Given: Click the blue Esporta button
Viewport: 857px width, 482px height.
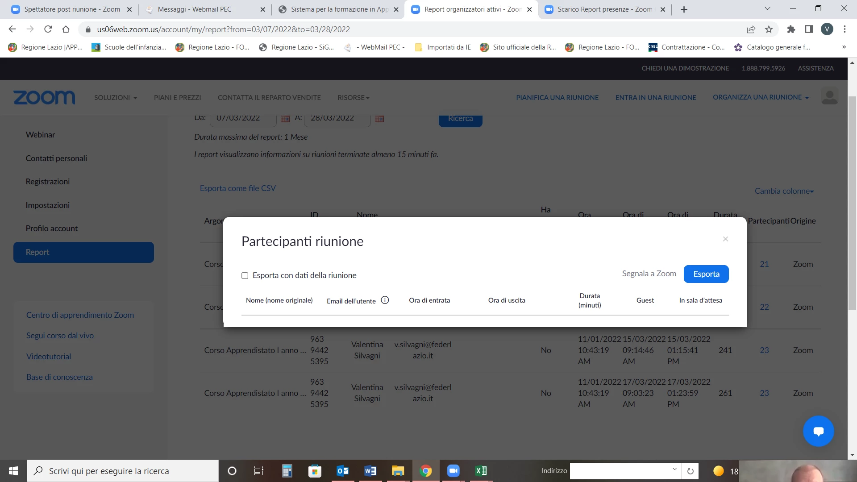Looking at the screenshot, I should coord(706,274).
